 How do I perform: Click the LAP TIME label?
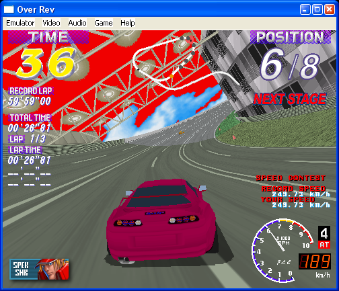[x=25, y=150]
